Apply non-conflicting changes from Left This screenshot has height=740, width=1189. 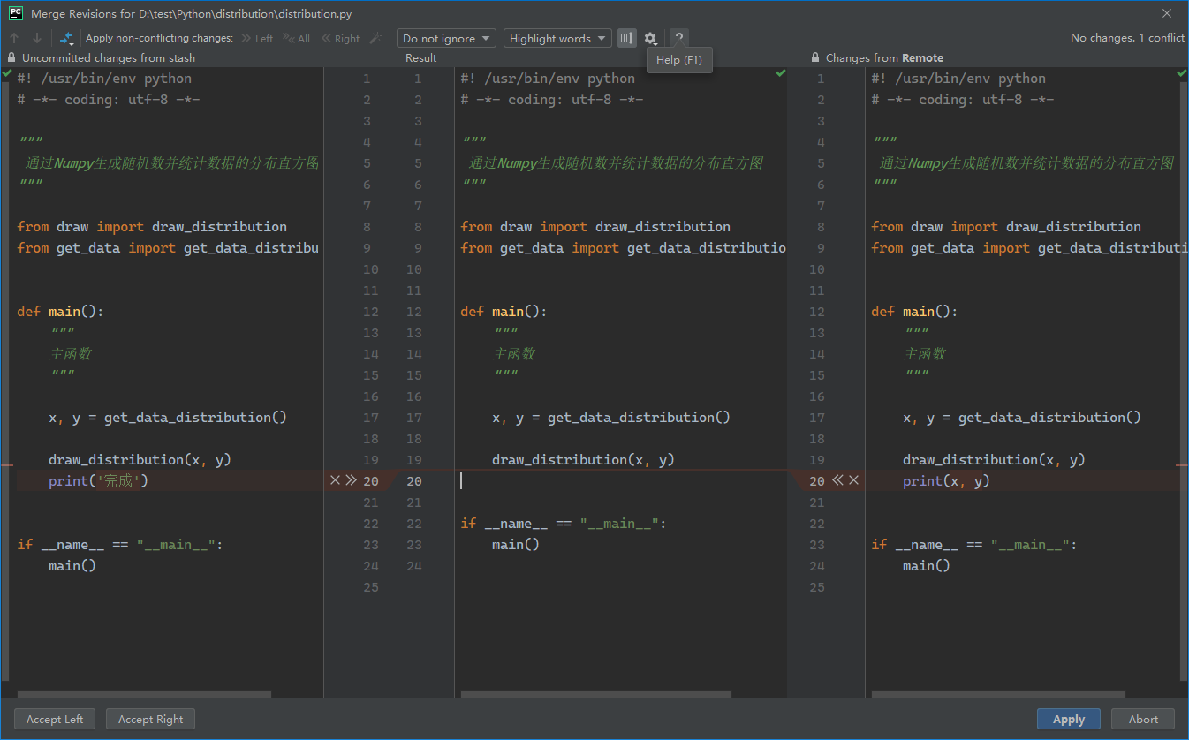tap(257, 38)
